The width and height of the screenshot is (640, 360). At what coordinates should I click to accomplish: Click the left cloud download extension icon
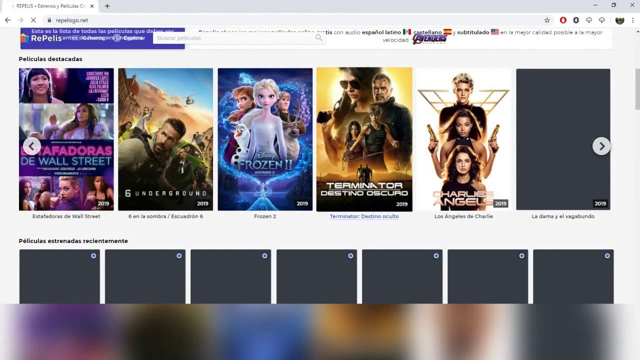589,20
